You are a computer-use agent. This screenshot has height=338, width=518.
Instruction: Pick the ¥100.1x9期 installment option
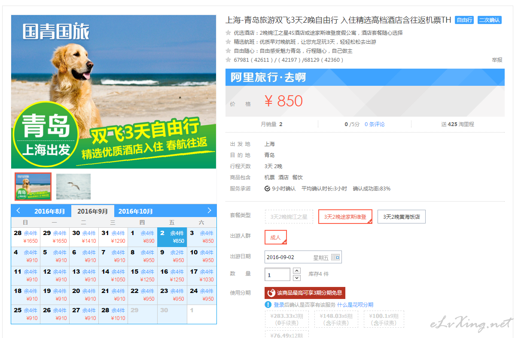(384, 319)
